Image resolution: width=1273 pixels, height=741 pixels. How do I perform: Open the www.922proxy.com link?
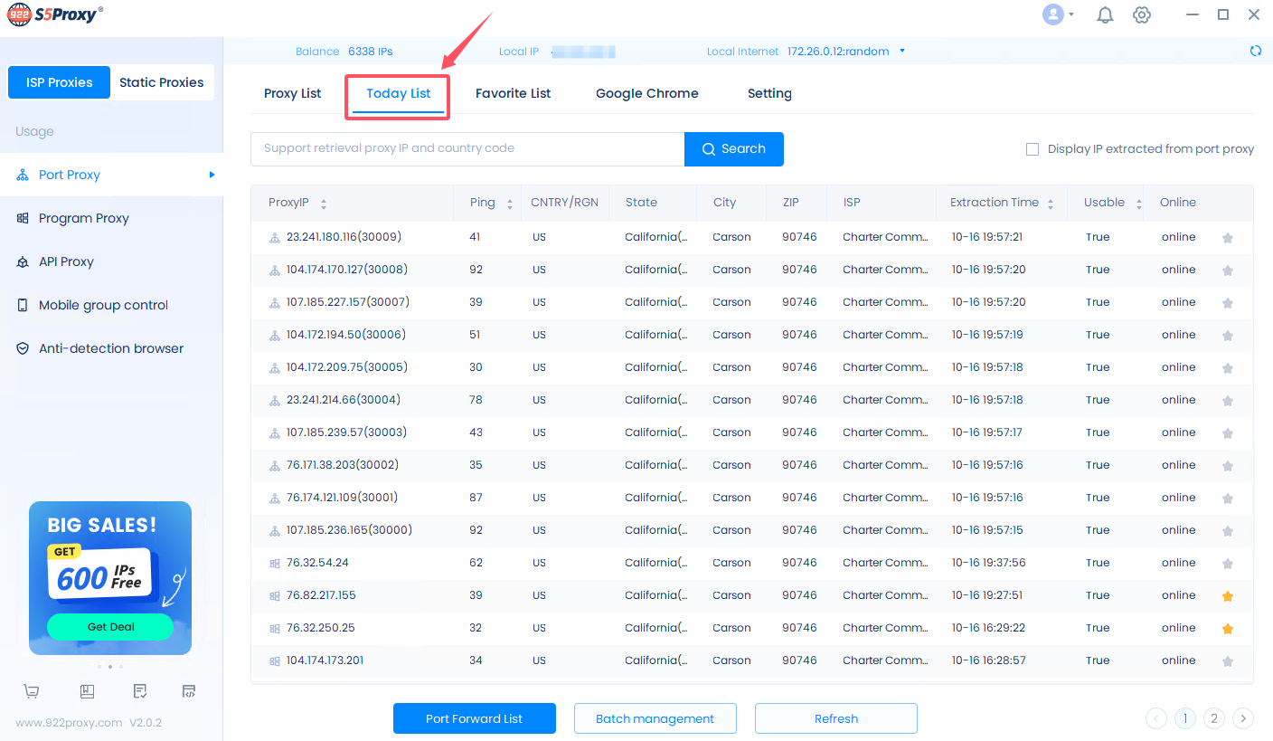tap(69, 723)
